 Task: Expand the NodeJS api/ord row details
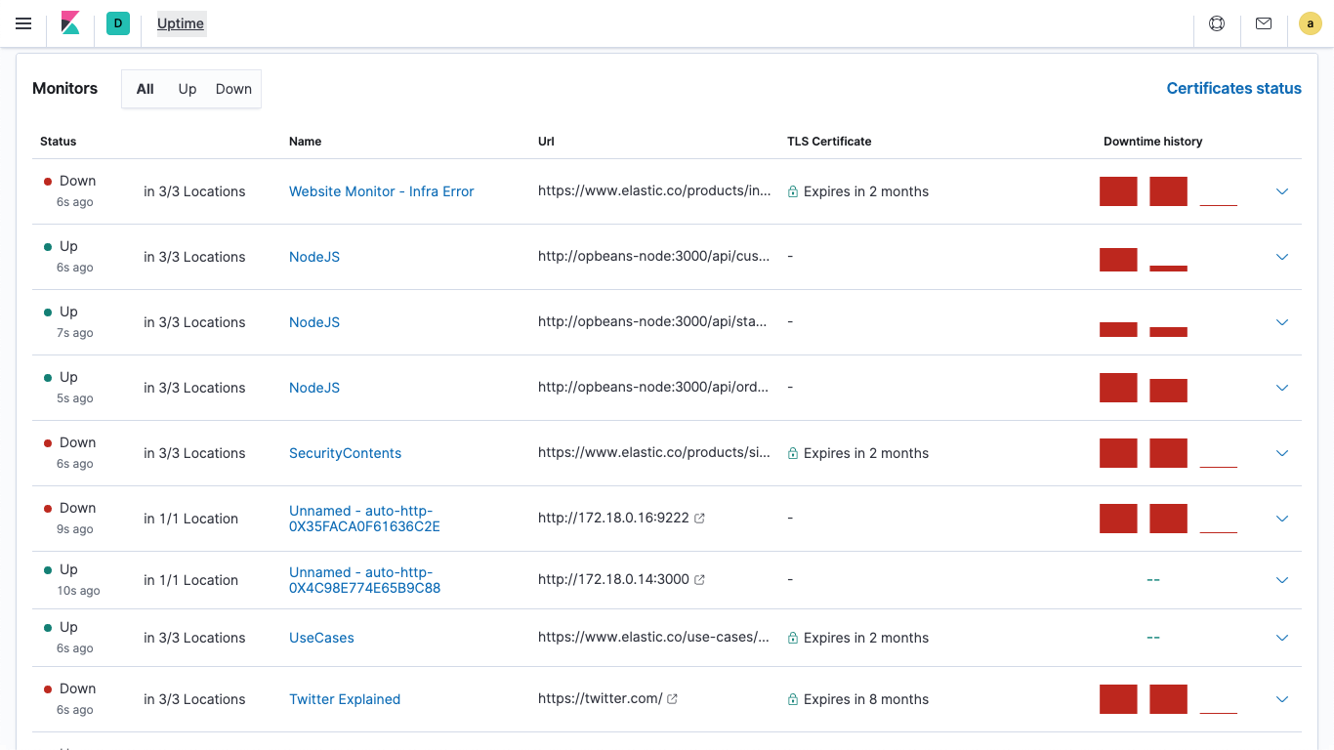tap(1282, 388)
